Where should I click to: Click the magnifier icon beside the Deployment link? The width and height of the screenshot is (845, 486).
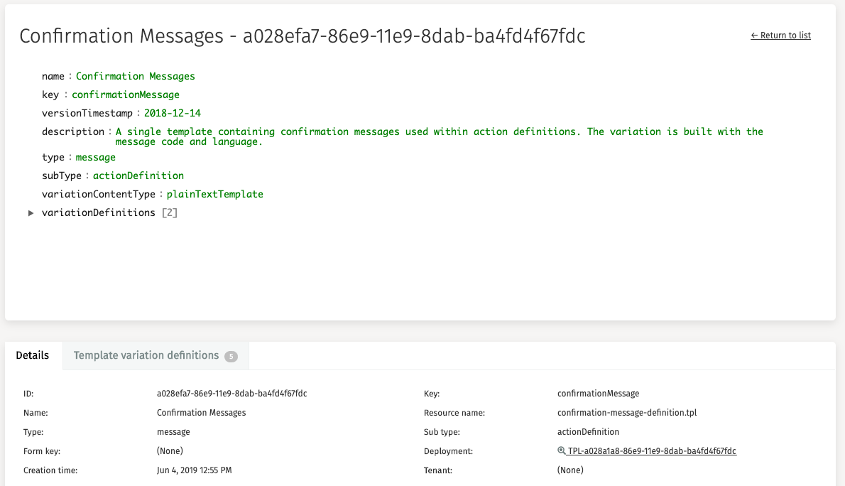tap(562, 451)
